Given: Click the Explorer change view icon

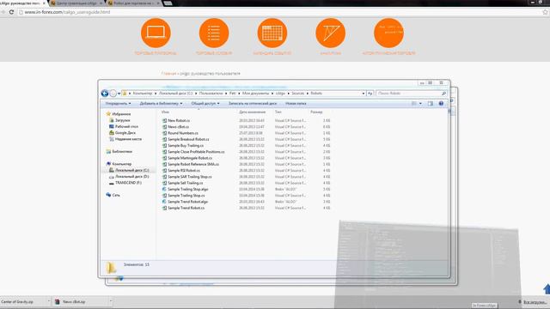Looking at the screenshot, I should click(414, 103).
